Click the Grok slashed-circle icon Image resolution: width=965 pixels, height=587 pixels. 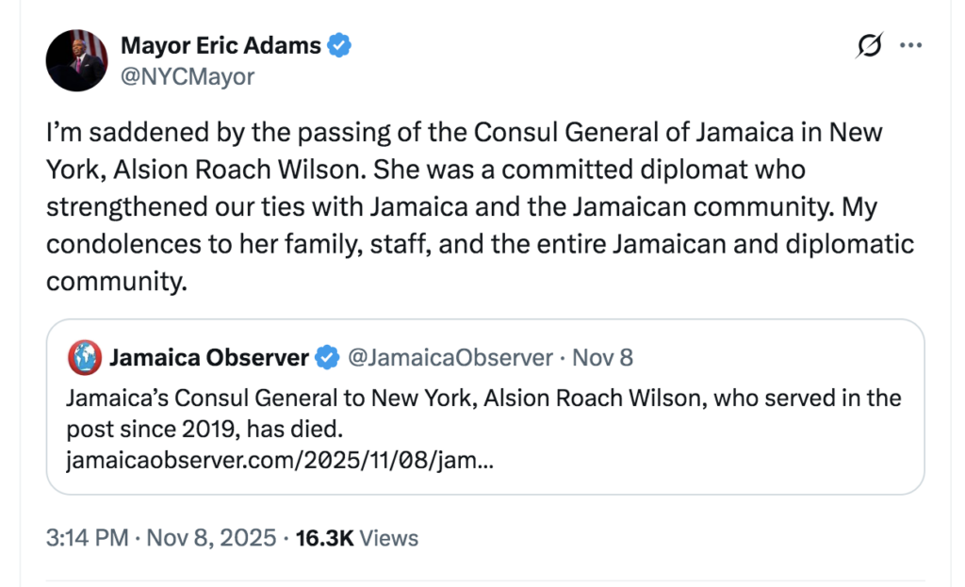tap(869, 46)
